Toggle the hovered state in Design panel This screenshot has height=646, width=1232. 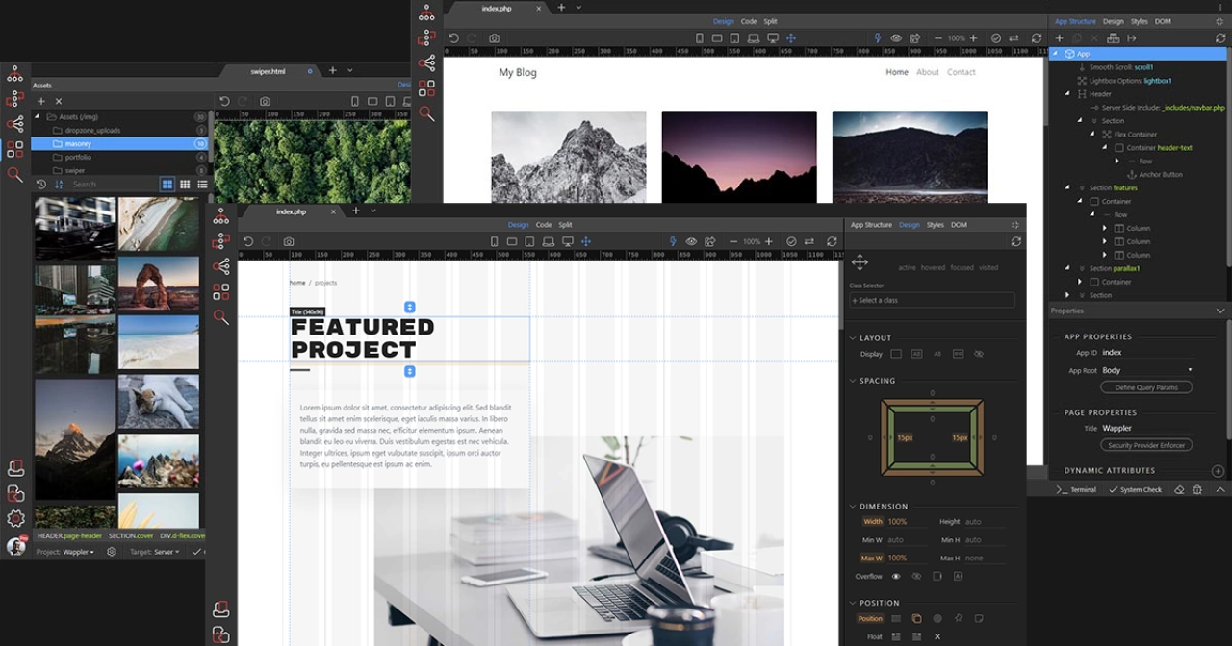coord(933,267)
